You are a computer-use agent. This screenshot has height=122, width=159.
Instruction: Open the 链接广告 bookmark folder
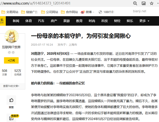[30, 12]
